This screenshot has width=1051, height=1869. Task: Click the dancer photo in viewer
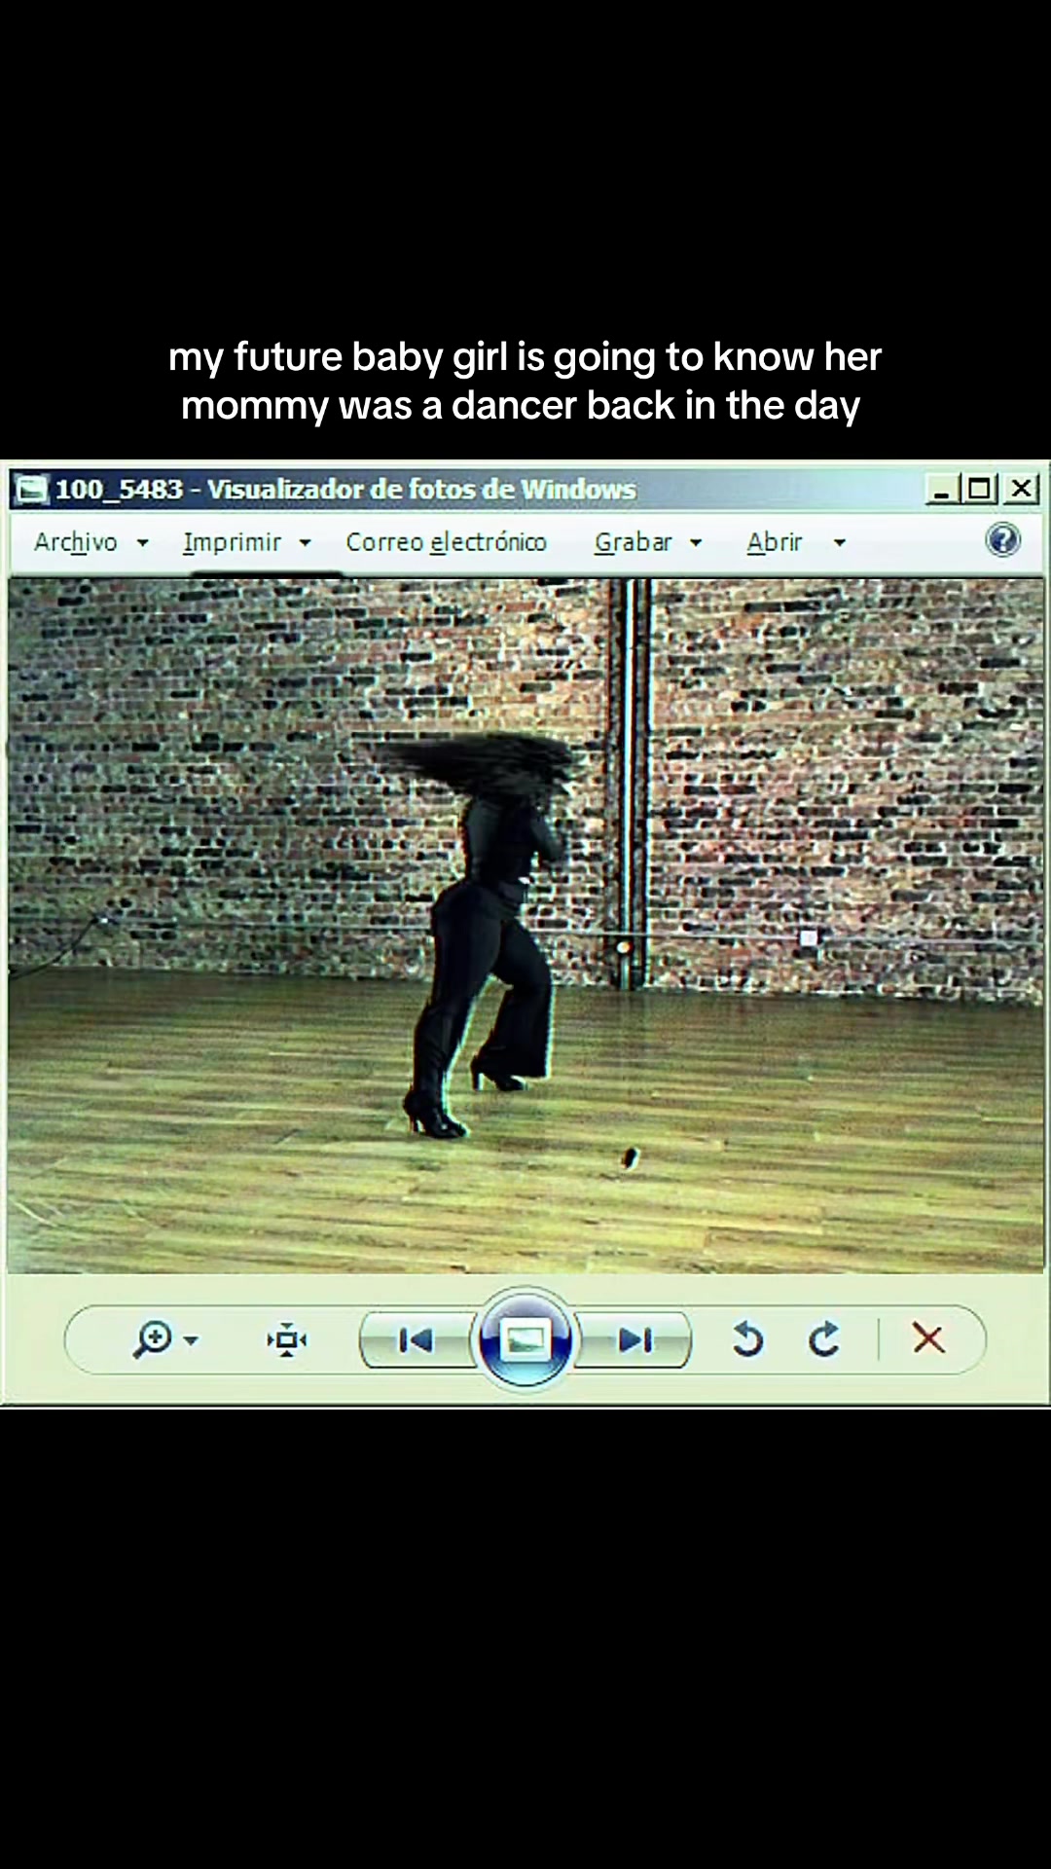525,926
